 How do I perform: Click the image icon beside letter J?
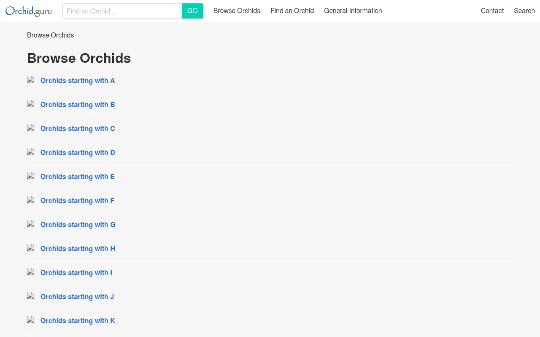pyautogui.click(x=30, y=296)
